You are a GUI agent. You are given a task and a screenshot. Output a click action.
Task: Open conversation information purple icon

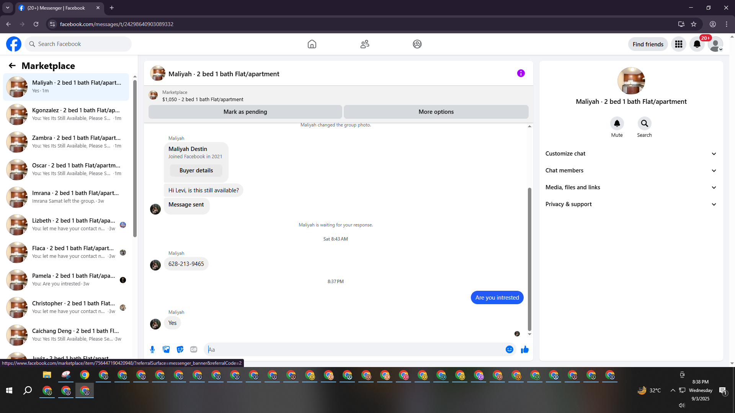click(521, 73)
